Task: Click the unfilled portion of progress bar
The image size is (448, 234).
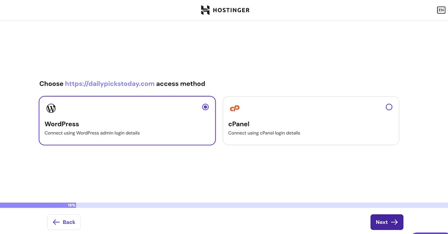Action: [262, 205]
